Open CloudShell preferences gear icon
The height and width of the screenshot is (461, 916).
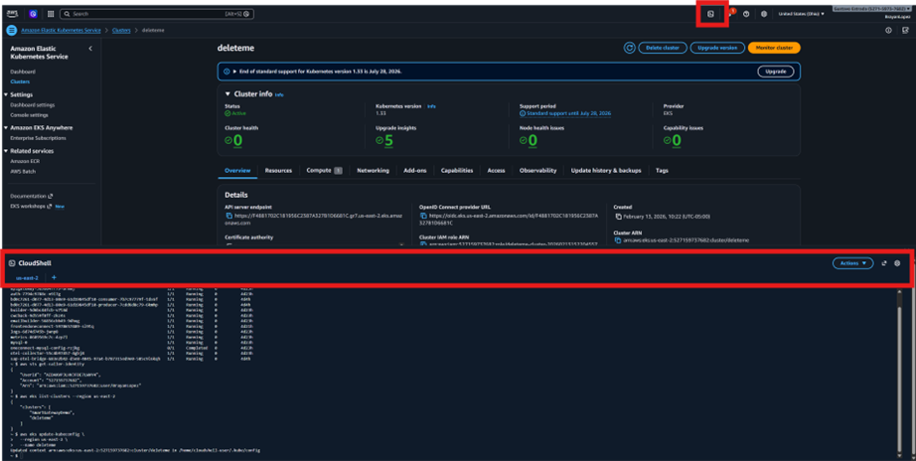[x=897, y=263]
